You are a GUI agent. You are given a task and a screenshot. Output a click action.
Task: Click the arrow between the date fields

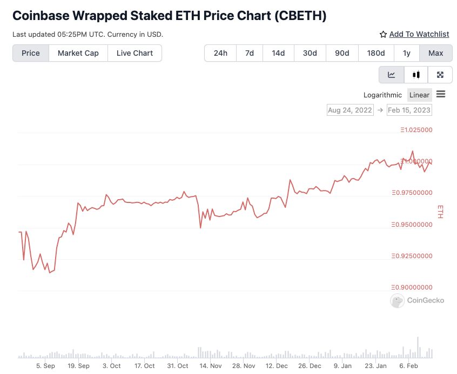point(380,109)
